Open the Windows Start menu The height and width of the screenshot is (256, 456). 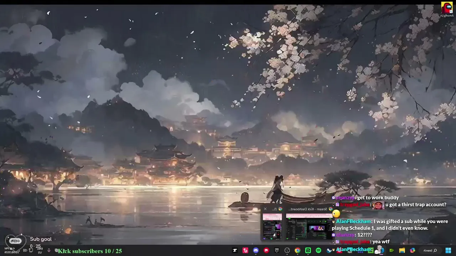(x=448, y=250)
